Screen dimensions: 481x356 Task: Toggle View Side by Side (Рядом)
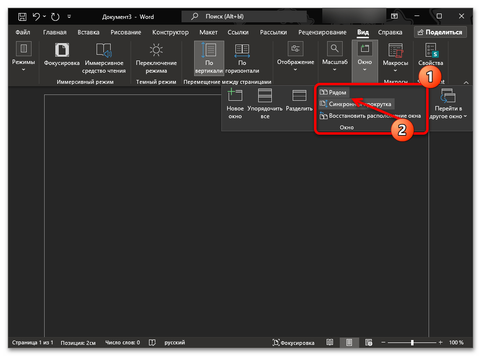coord(333,93)
